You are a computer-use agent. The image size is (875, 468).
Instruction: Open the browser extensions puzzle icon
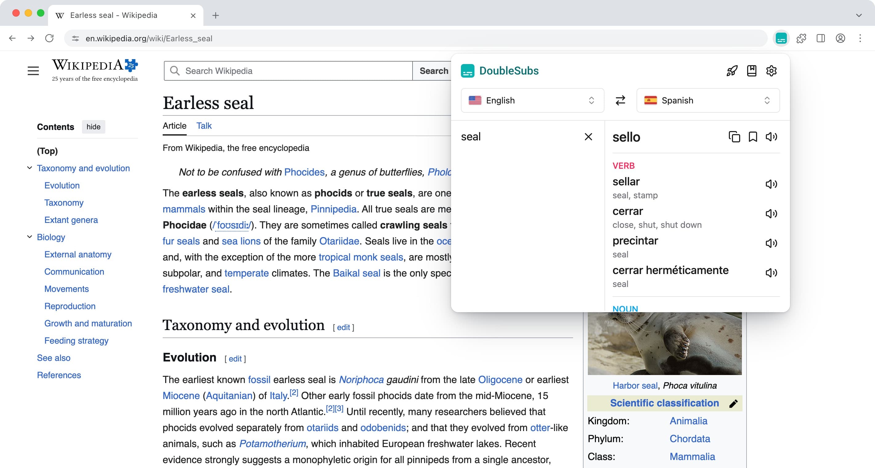coord(801,38)
